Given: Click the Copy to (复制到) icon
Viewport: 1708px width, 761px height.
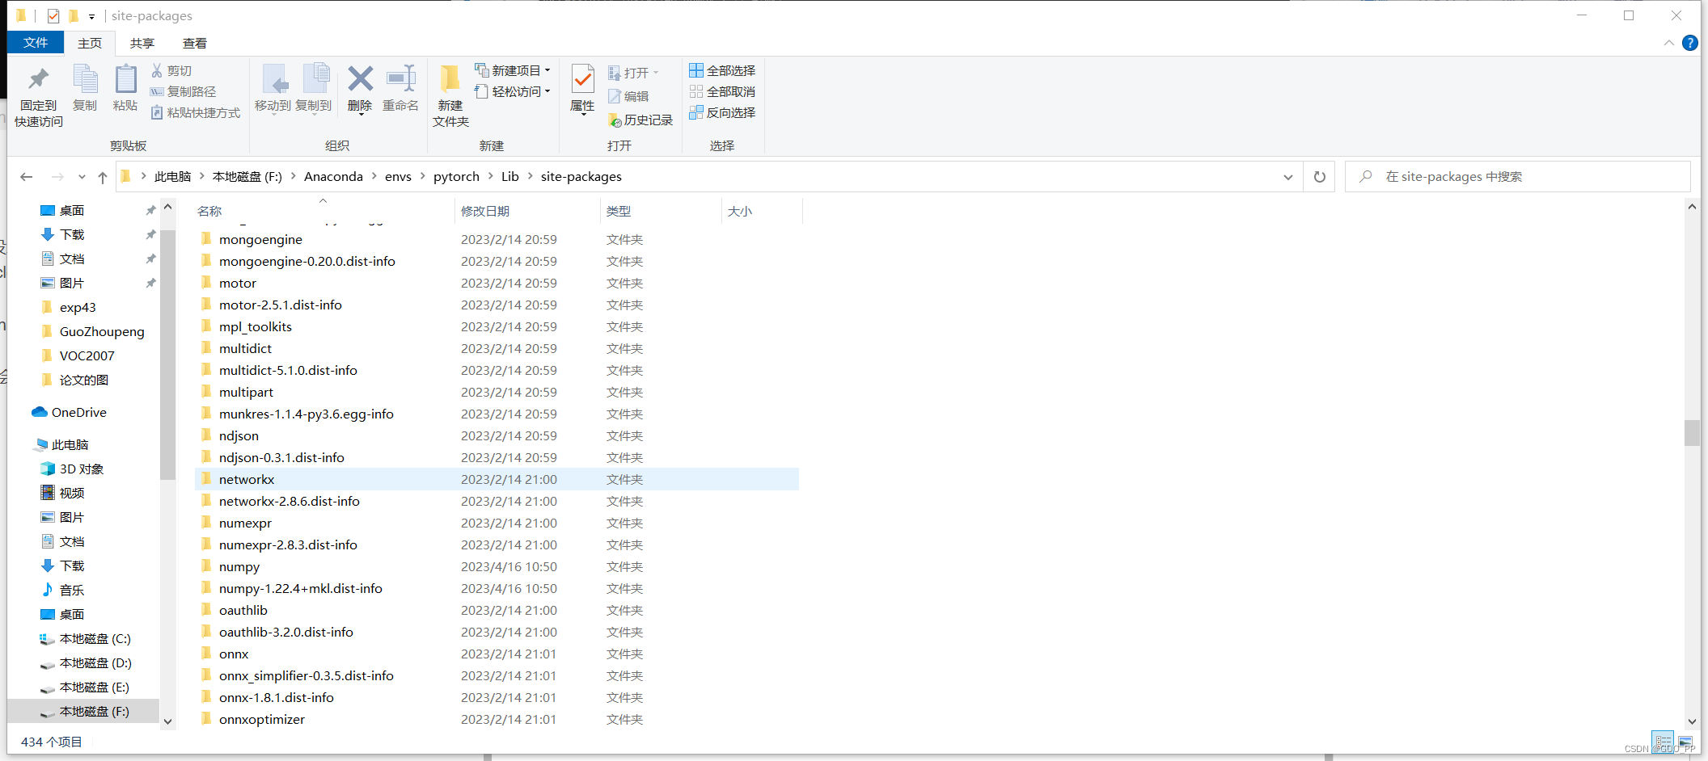Looking at the screenshot, I should coord(315,79).
